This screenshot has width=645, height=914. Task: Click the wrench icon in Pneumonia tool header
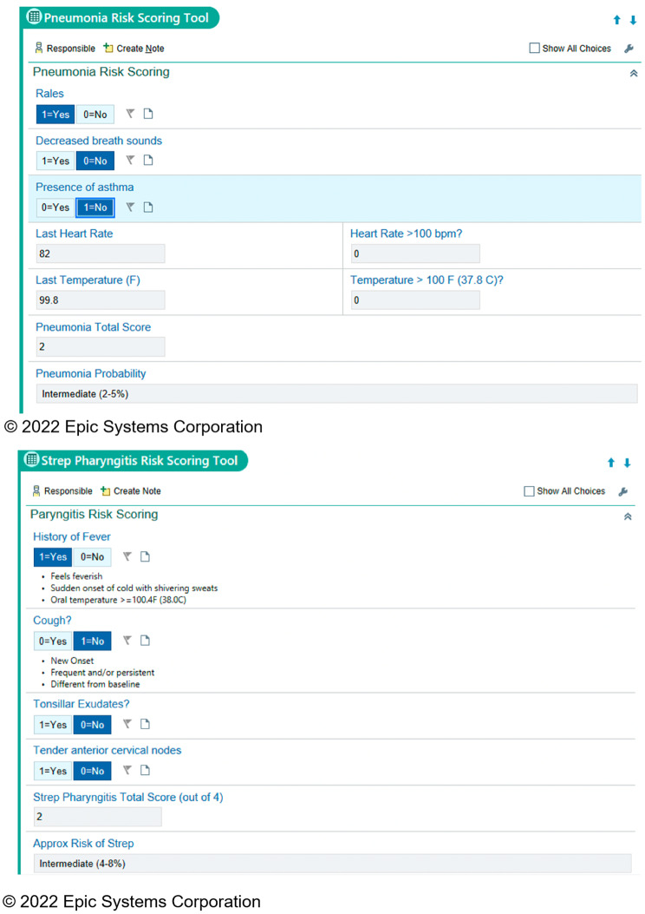629,49
